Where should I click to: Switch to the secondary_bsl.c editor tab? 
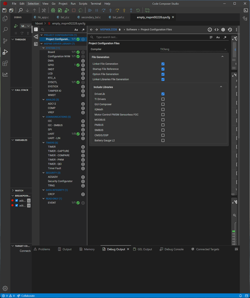[x=91, y=17]
